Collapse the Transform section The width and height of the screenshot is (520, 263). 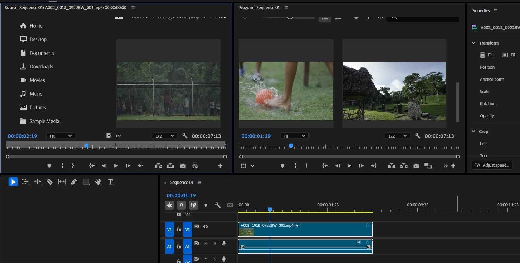click(473, 43)
